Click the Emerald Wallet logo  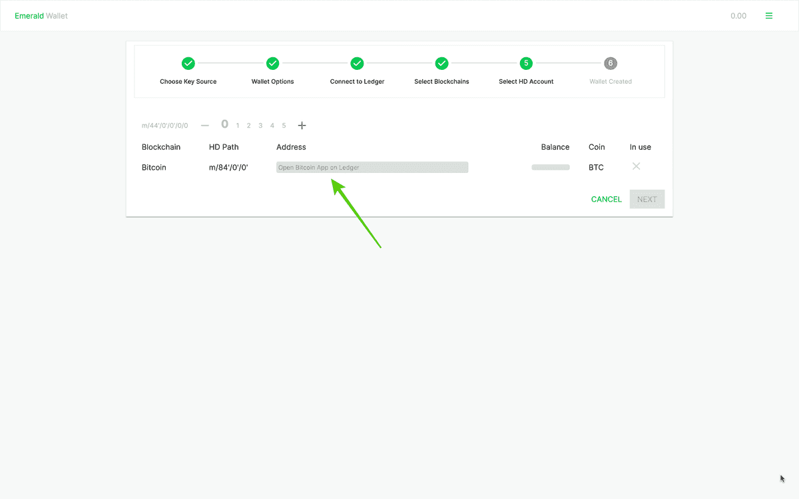point(41,15)
